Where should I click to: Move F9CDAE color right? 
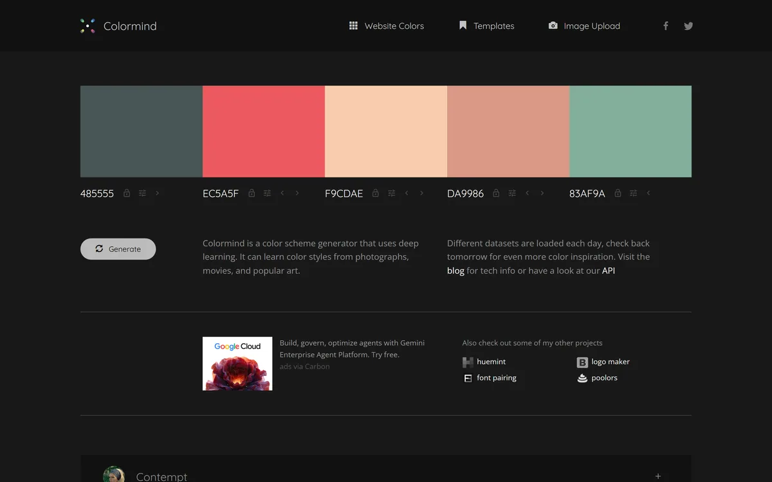tap(422, 193)
